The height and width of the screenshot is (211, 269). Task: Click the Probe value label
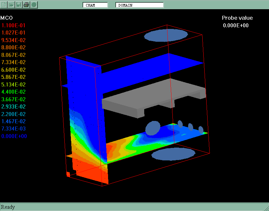(x=237, y=18)
